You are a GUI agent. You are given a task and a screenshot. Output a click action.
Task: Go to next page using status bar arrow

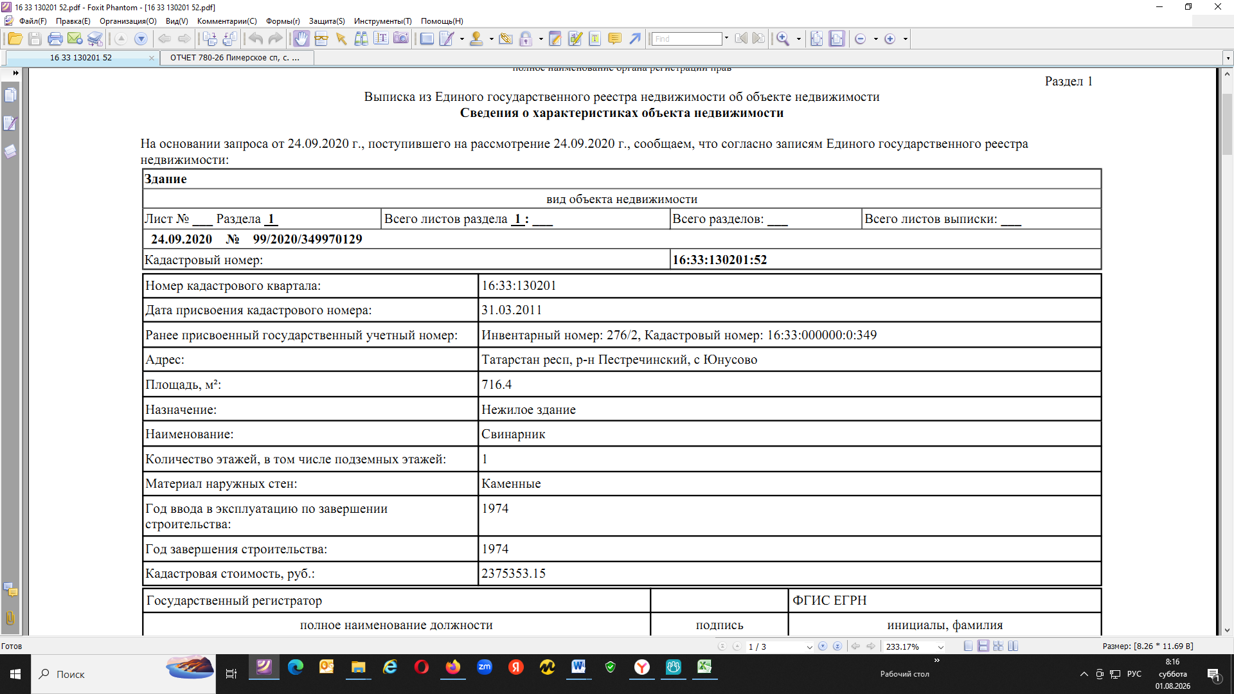[823, 646]
